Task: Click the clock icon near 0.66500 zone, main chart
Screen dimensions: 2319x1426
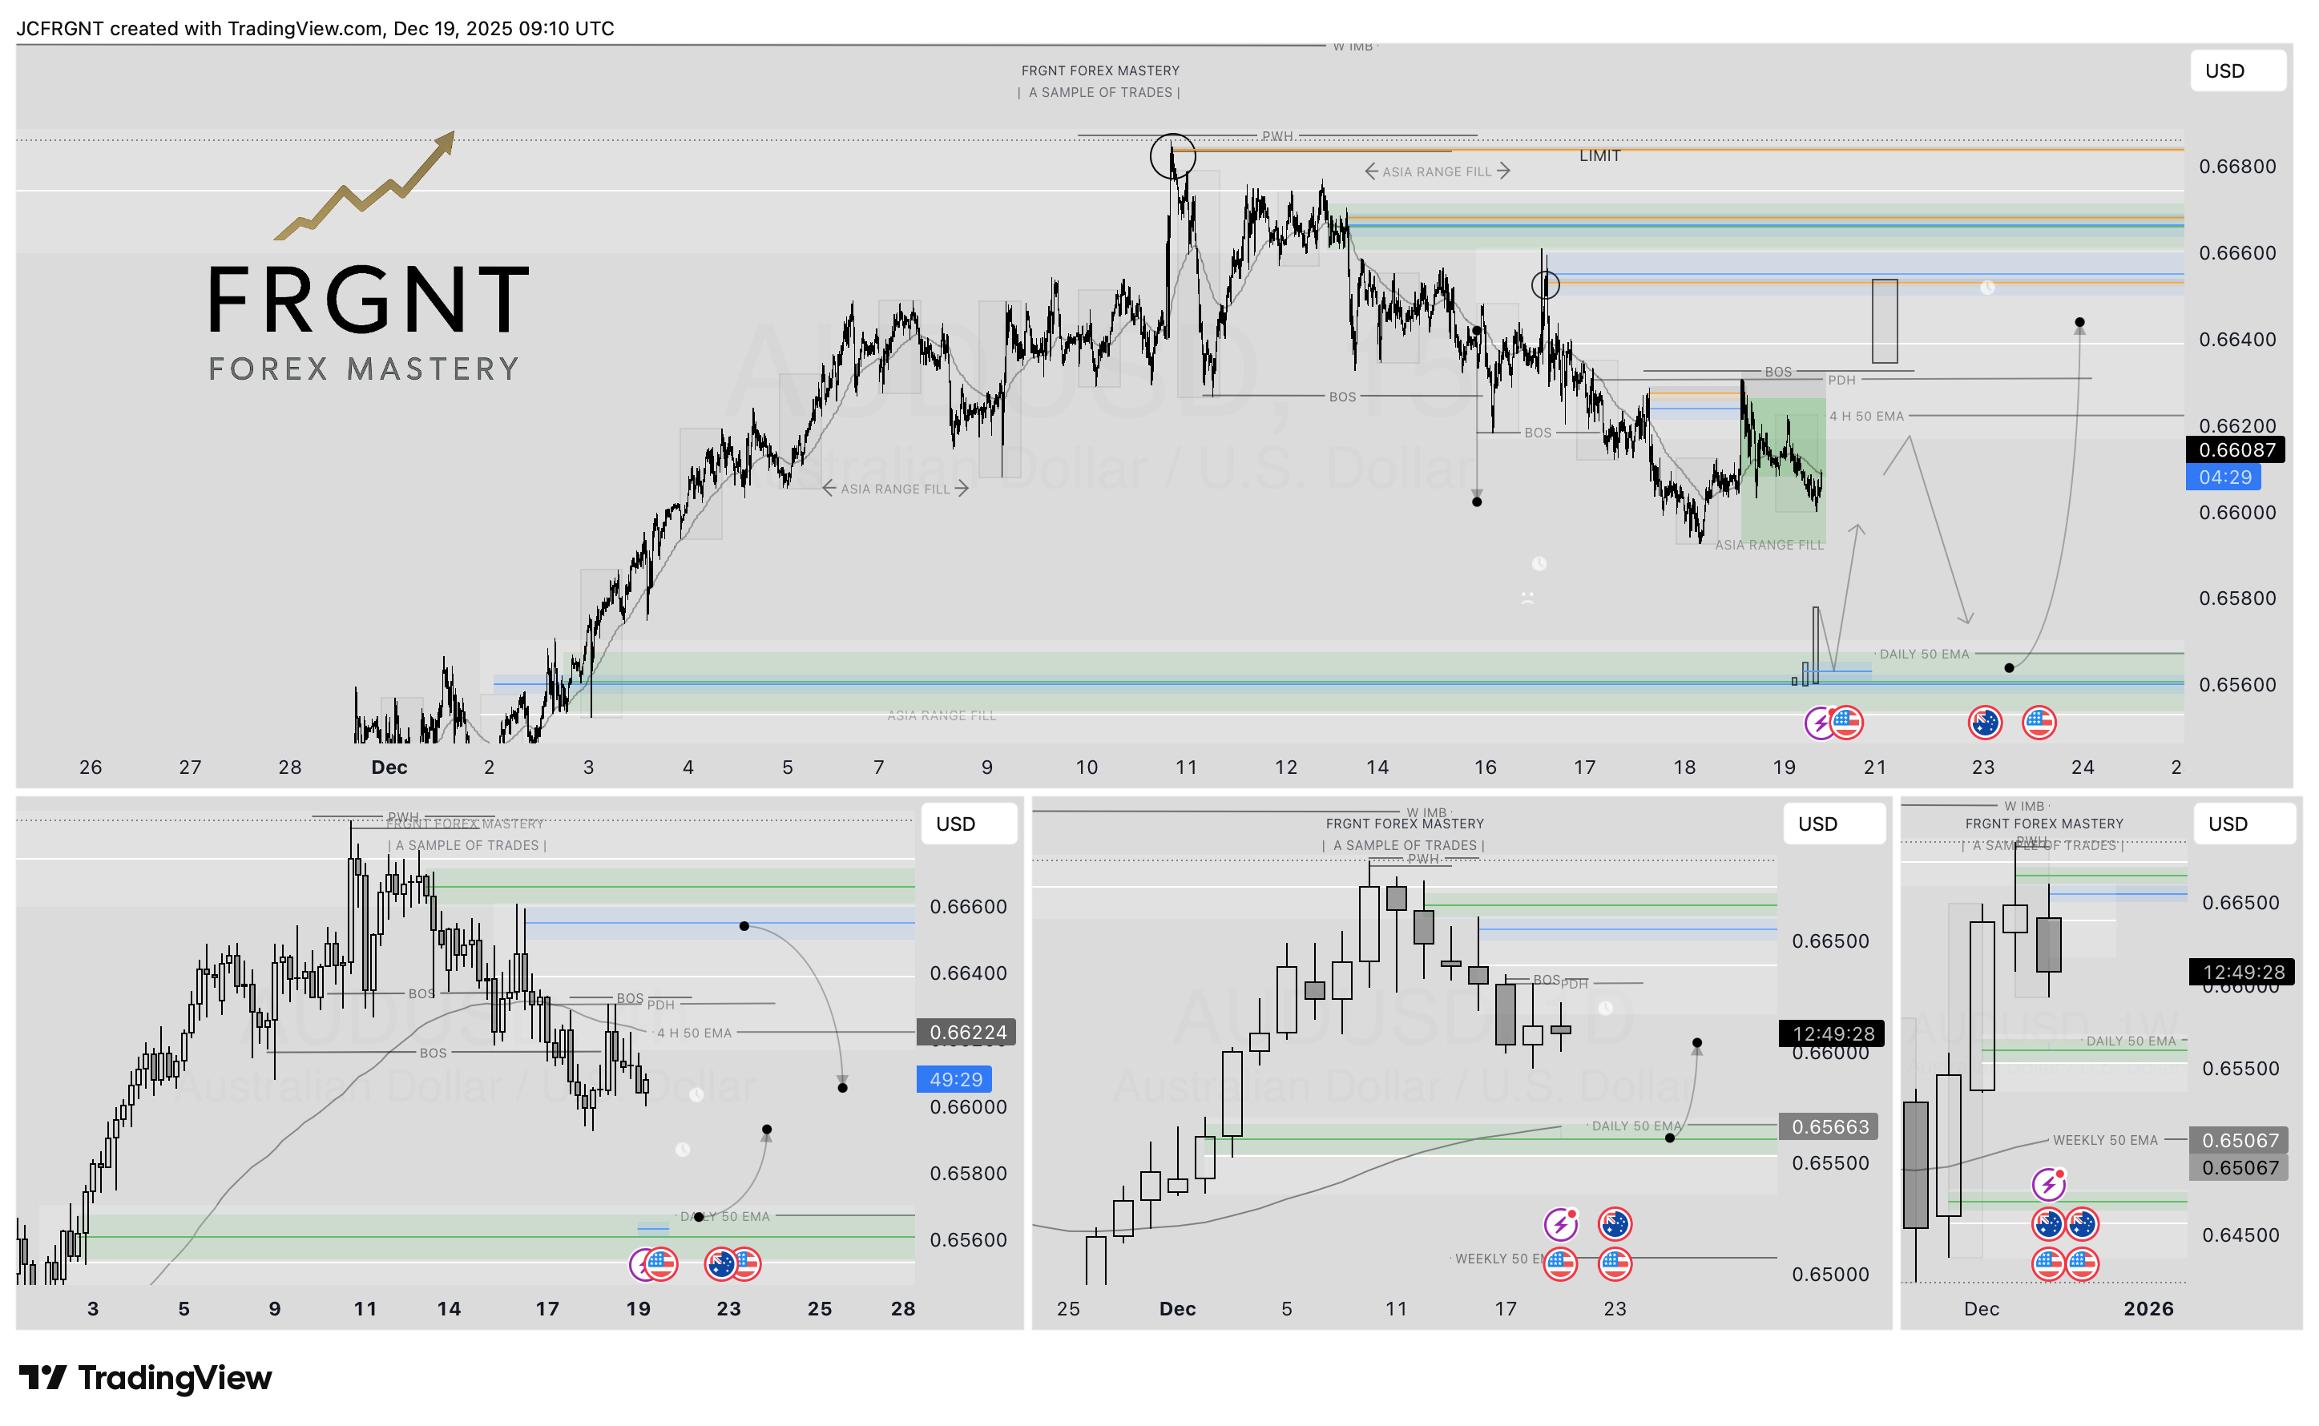Action: click(1987, 288)
